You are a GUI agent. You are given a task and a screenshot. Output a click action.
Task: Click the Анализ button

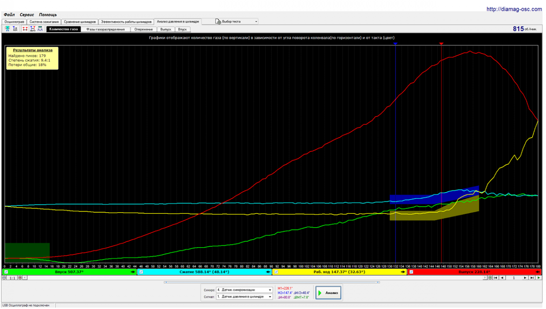click(329, 293)
